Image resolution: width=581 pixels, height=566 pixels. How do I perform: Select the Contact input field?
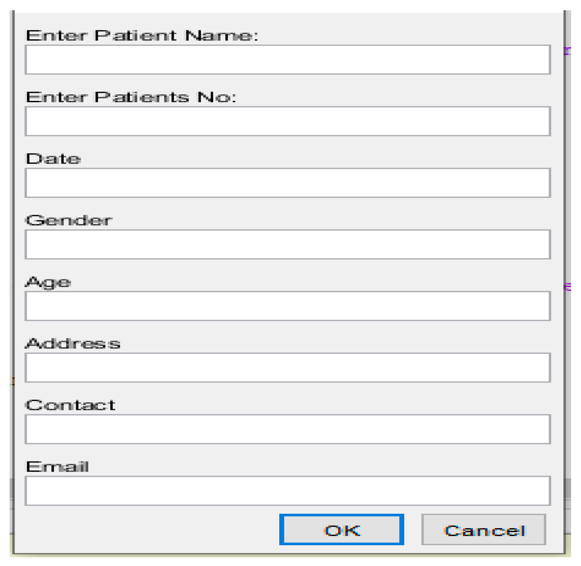[x=287, y=429]
